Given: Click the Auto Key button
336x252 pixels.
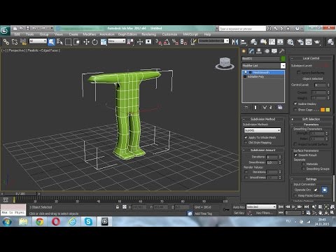Looking at the screenshot, I should pyautogui.click(x=239, y=207).
